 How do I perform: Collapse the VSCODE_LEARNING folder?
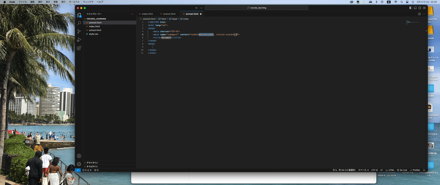click(x=110, y=18)
